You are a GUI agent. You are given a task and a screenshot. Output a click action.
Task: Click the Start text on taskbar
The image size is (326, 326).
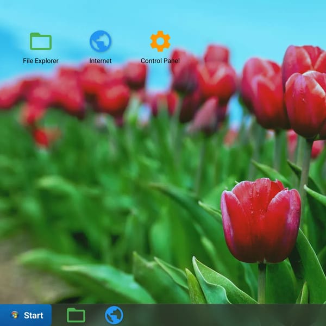point(34,315)
